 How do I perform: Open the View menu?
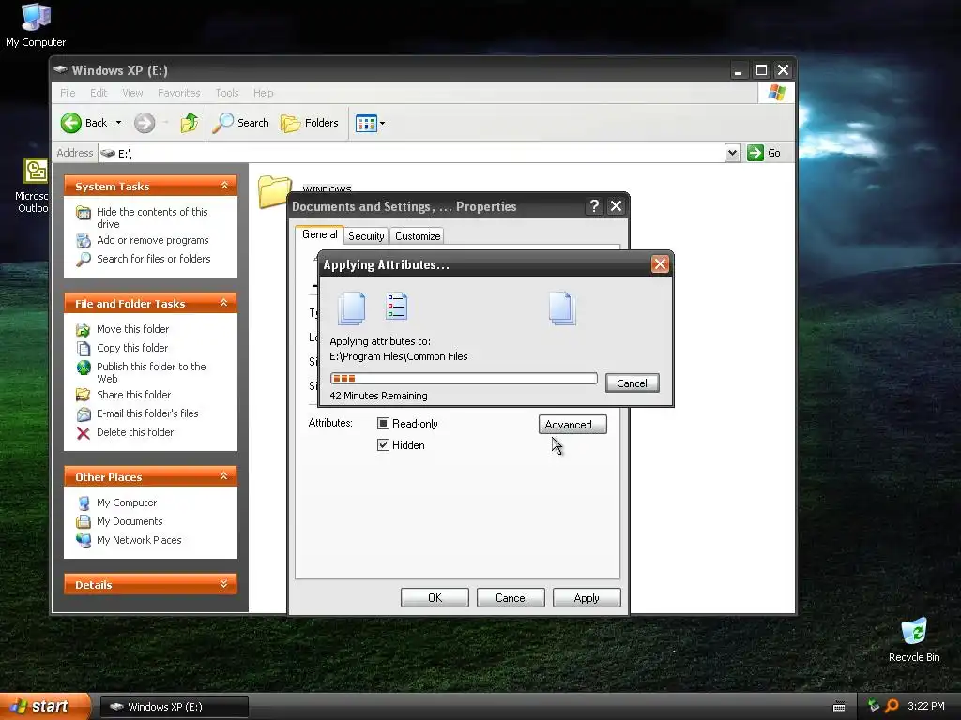point(132,93)
